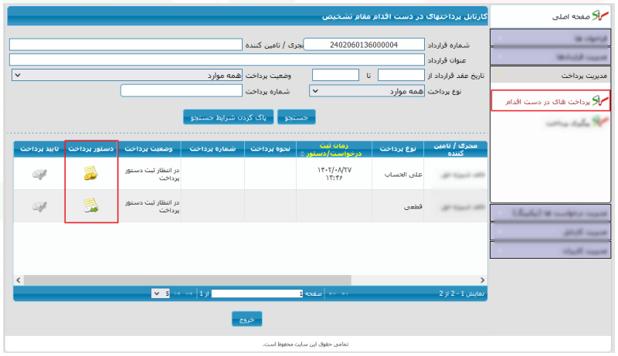The width and height of the screenshot is (618, 356).
Task: Click the horizontal scrollbar thumb of table
Action: pyautogui.click(x=187, y=280)
